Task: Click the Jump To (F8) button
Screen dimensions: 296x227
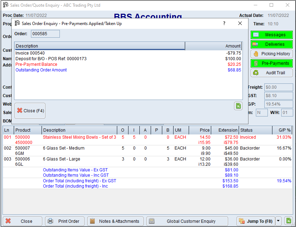Action: tap(255, 221)
